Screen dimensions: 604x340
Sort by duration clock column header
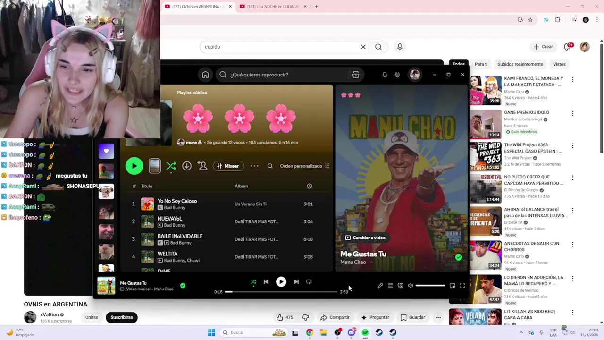pos(310,186)
